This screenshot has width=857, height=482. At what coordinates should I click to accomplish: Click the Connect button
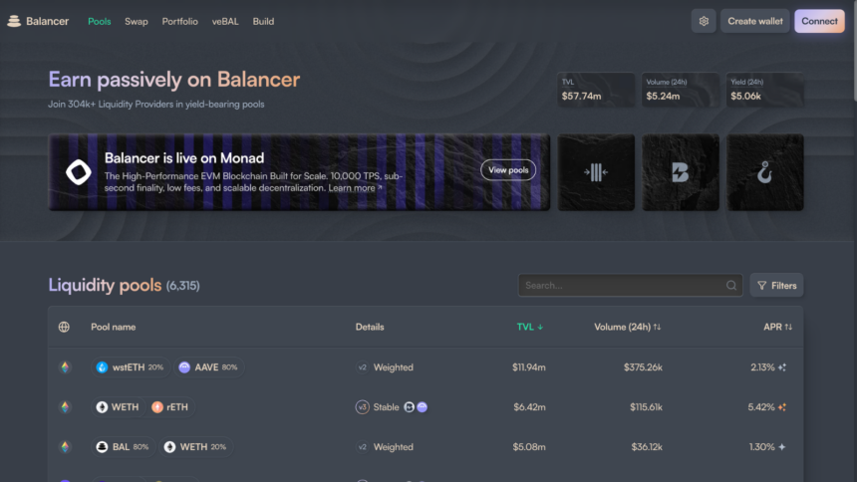pos(819,21)
